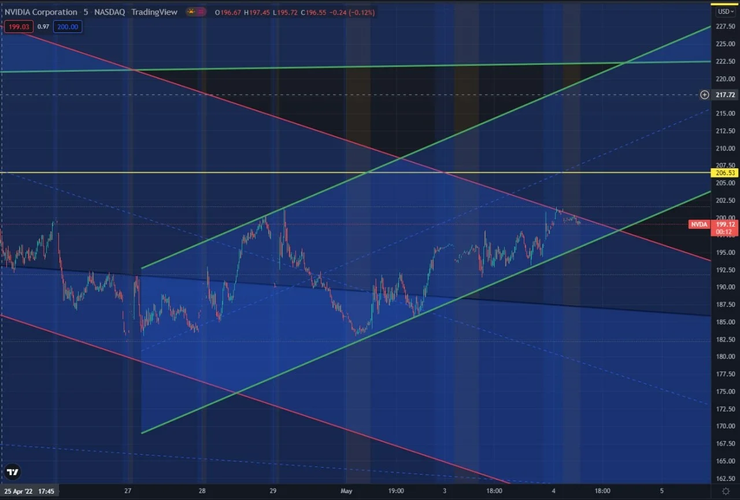
Task: Click the 222.50 price axis label
Action: click(x=725, y=61)
